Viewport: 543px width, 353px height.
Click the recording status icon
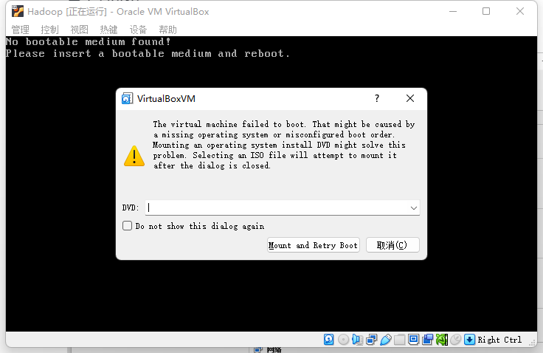click(428, 340)
